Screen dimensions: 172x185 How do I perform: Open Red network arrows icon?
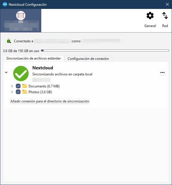[x=165, y=16]
